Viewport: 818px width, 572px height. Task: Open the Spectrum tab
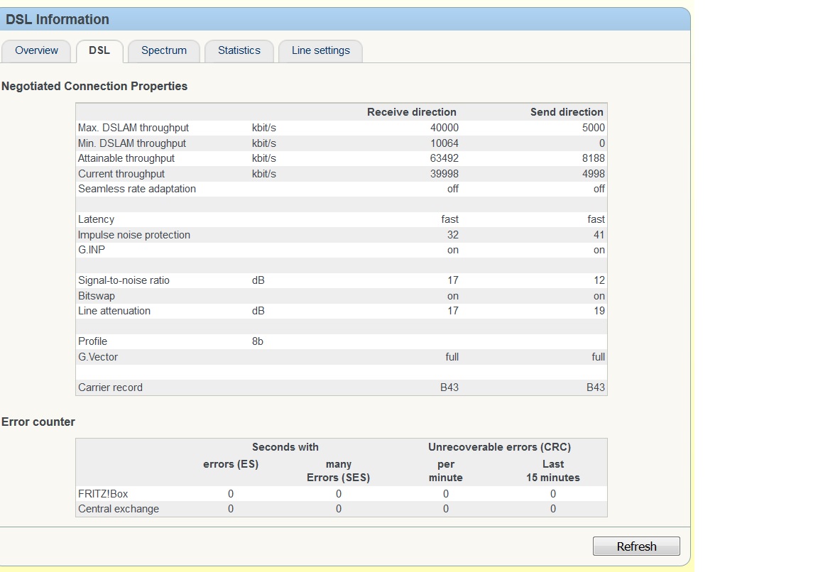point(163,50)
